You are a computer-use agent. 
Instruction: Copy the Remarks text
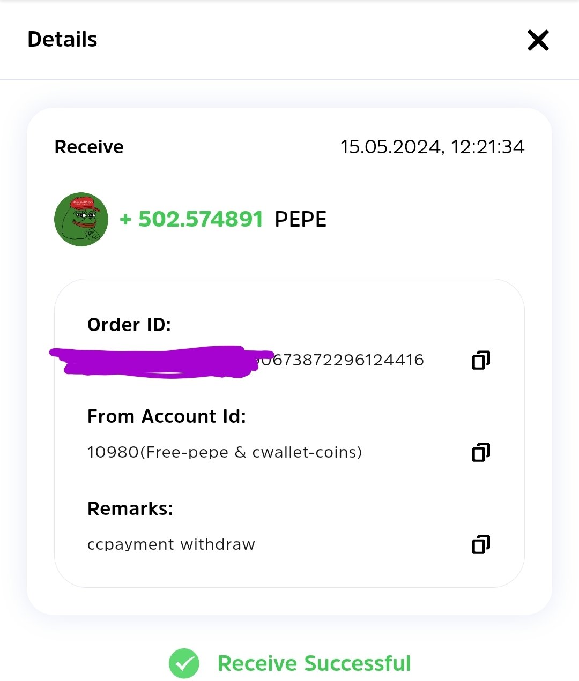tap(481, 544)
